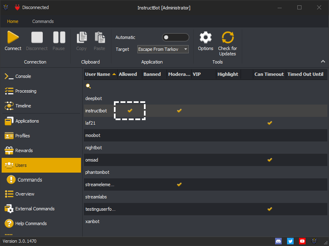
Task: Click the Pause icon
Action: 59,37
